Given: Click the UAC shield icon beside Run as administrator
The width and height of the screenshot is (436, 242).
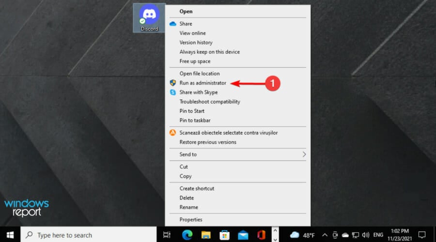Looking at the screenshot, I should pos(172,83).
